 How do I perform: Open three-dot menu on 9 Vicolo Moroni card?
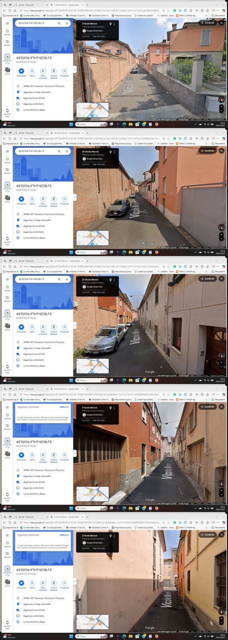(114, 408)
